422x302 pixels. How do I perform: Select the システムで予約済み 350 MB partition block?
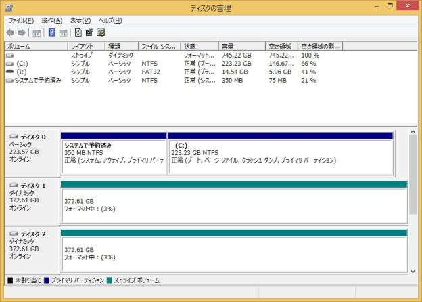coord(114,154)
